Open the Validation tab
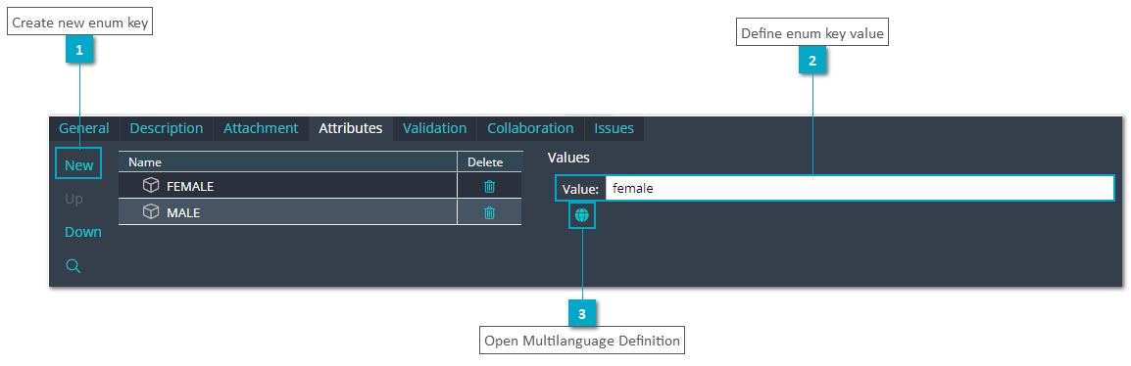Screen dimensions: 1131x366 (x=435, y=128)
